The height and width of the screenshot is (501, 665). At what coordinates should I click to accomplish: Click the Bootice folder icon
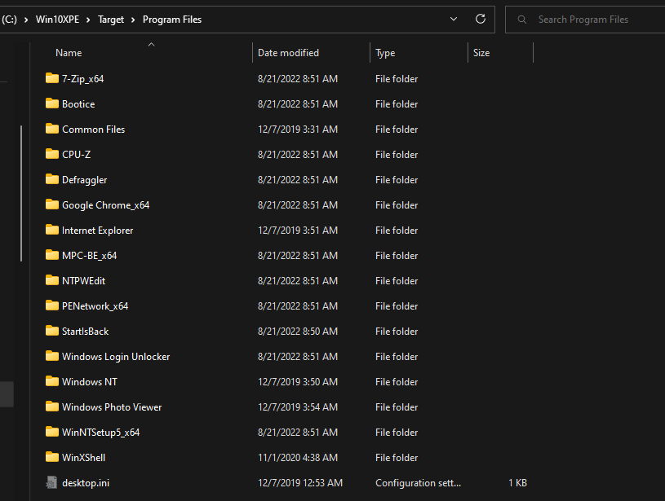pyautogui.click(x=51, y=103)
